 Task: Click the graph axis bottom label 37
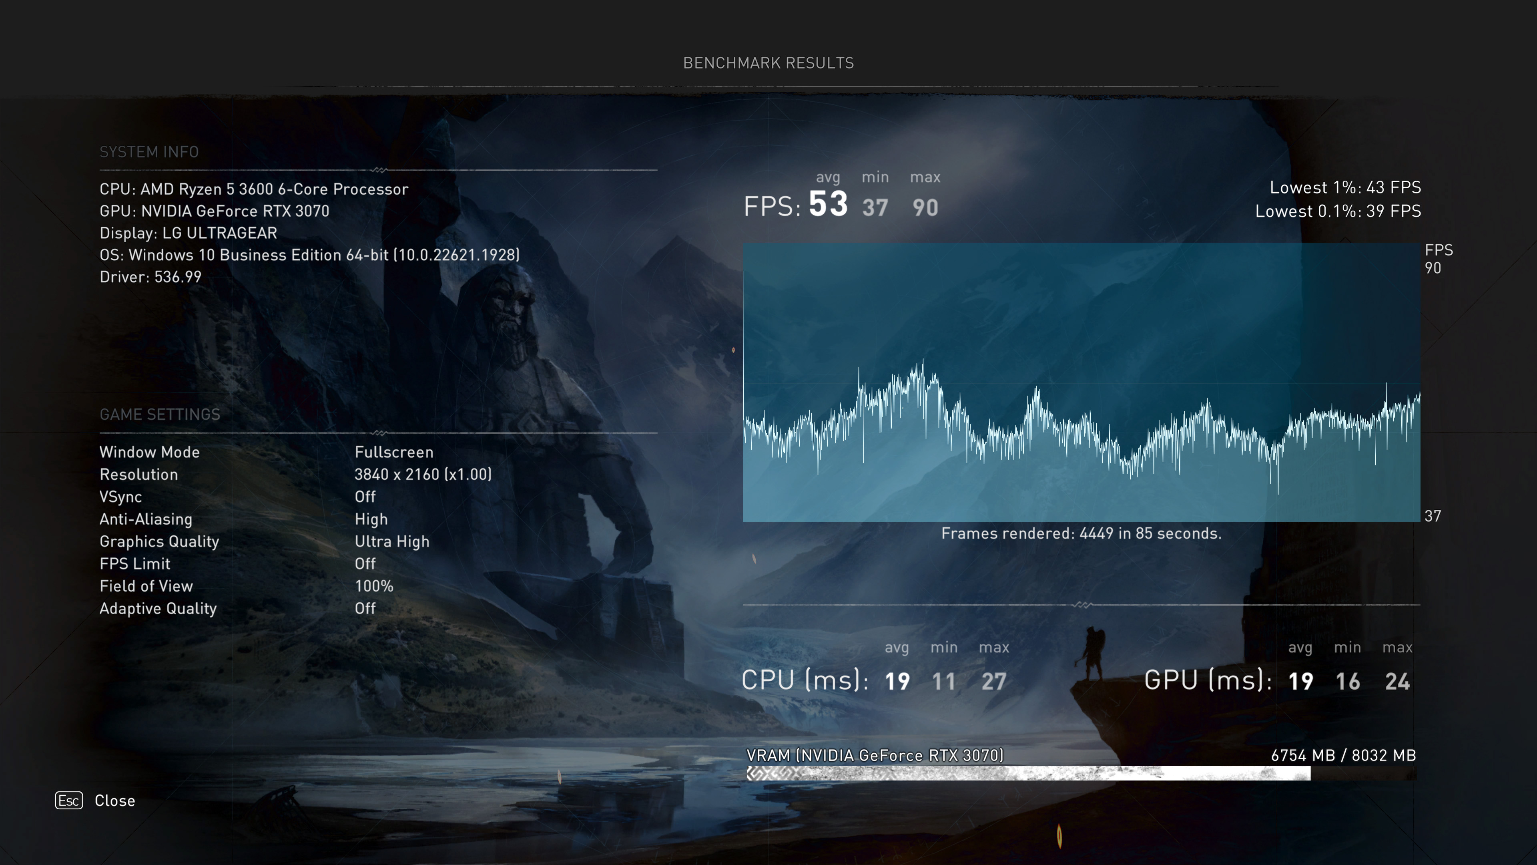(1433, 516)
